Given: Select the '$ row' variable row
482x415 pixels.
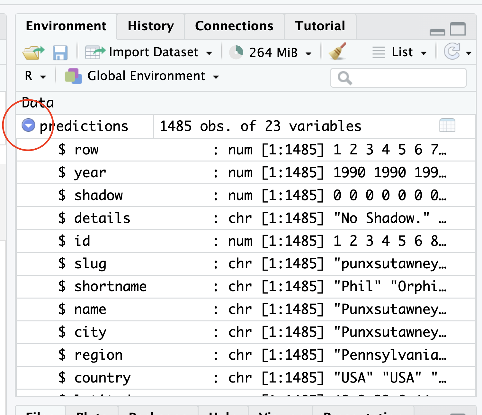Looking at the screenshot, I should click(x=246, y=150).
